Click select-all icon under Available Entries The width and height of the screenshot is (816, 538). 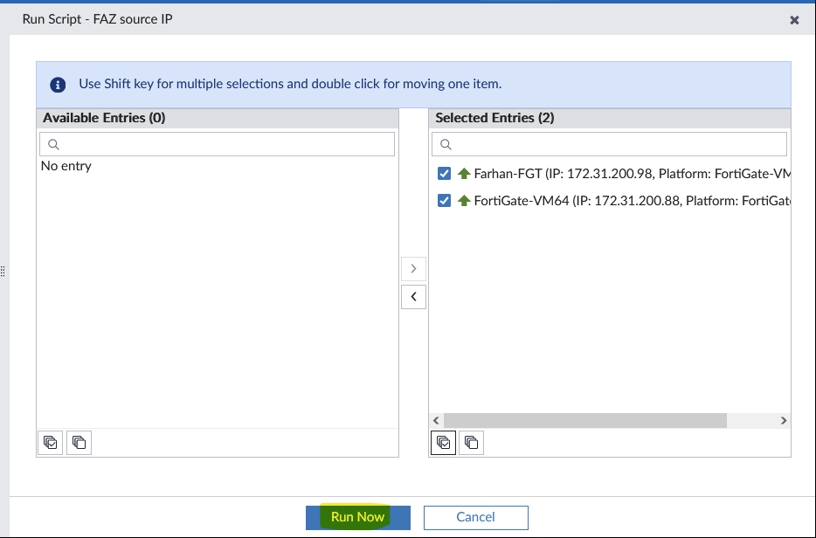[51, 443]
